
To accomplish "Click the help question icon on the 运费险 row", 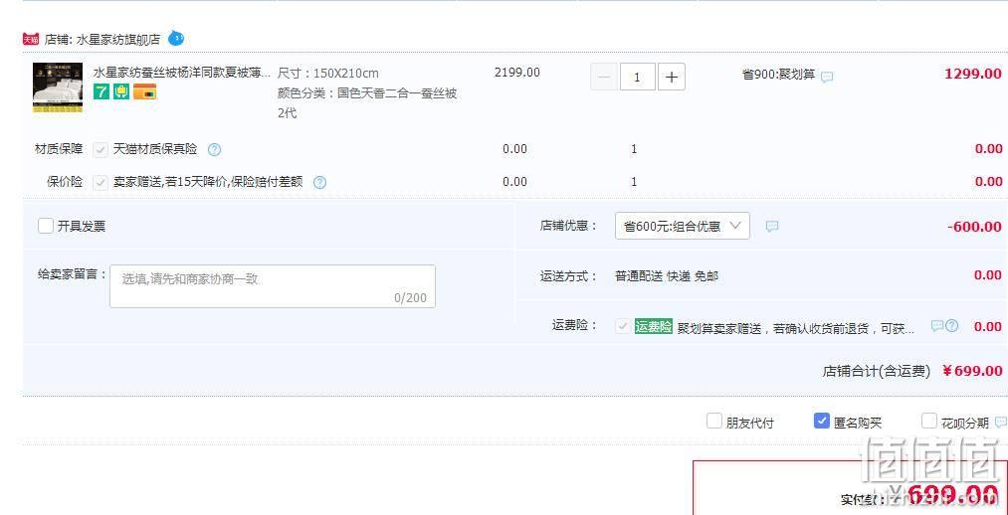I will point(952,325).
